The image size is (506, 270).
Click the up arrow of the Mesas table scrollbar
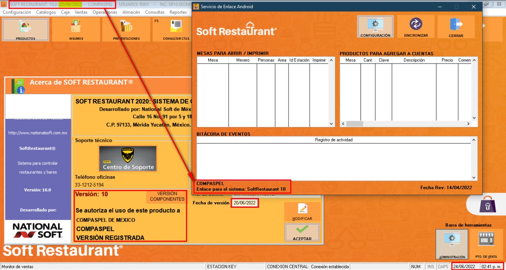pos(331,60)
